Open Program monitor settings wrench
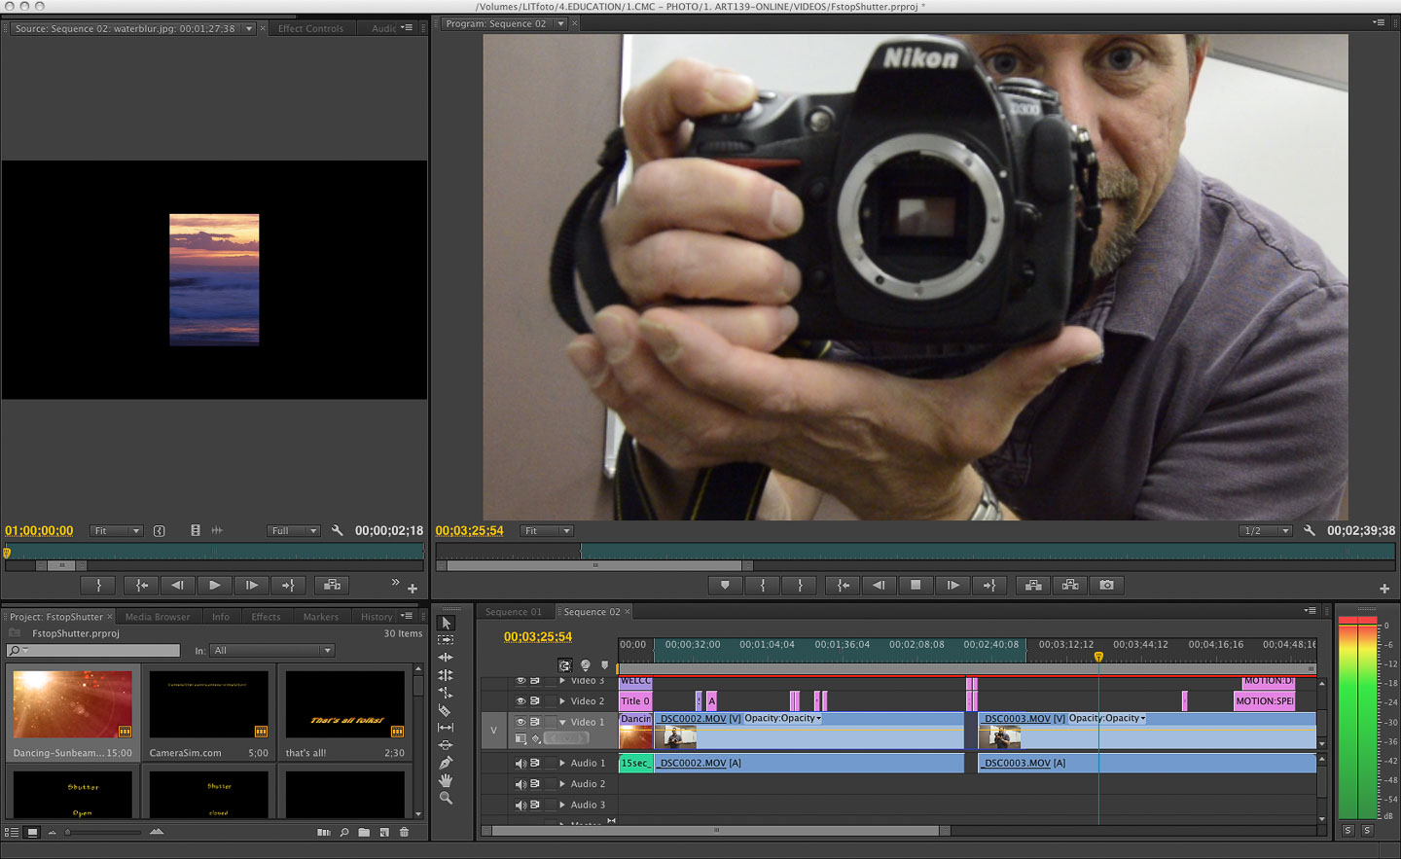This screenshot has height=859, width=1401. click(x=1310, y=530)
